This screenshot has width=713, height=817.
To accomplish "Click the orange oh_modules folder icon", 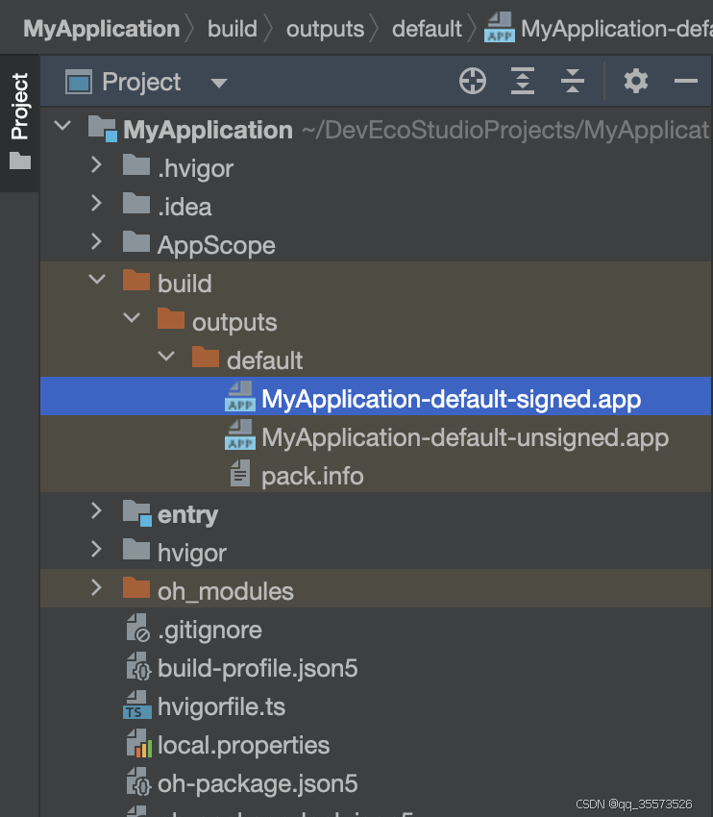I will pos(136,587).
